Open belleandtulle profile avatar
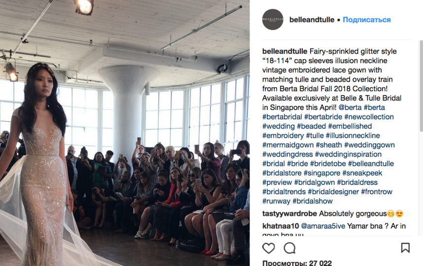This screenshot has width=423, height=266. point(273,19)
